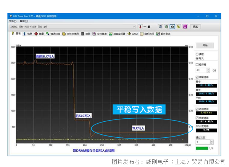
Task: Click the short stroke GB spinner arrows
Action: coord(208,70)
